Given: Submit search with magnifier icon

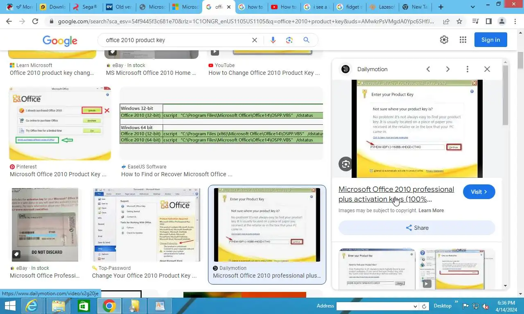Looking at the screenshot, I should (306, 40).
